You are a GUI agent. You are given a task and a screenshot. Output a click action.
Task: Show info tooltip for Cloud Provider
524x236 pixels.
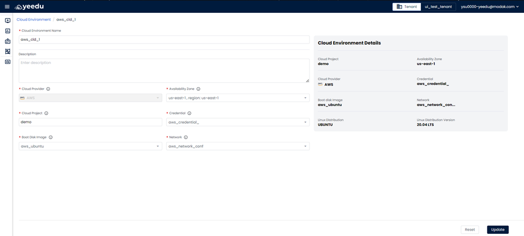(48, 89)
